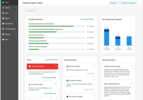This screenshot has height=100, width=143.
Task: Click the Send Instant Reminder link
Action: 49,77
